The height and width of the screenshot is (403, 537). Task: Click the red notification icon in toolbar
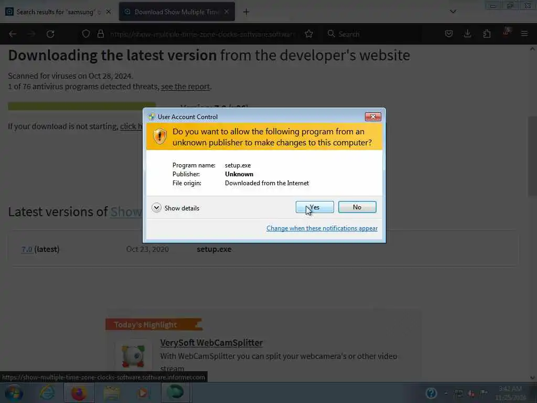(x=506, y=31)
